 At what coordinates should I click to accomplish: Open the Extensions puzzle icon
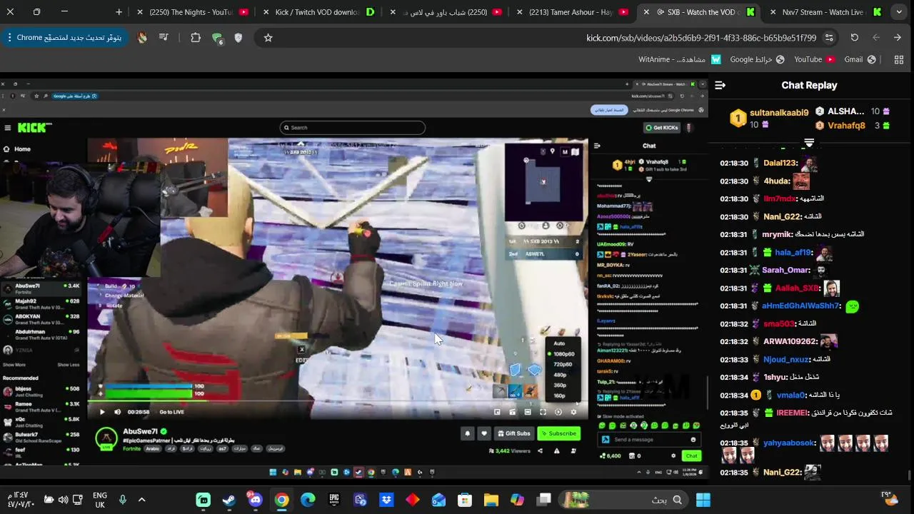point(196,37)
